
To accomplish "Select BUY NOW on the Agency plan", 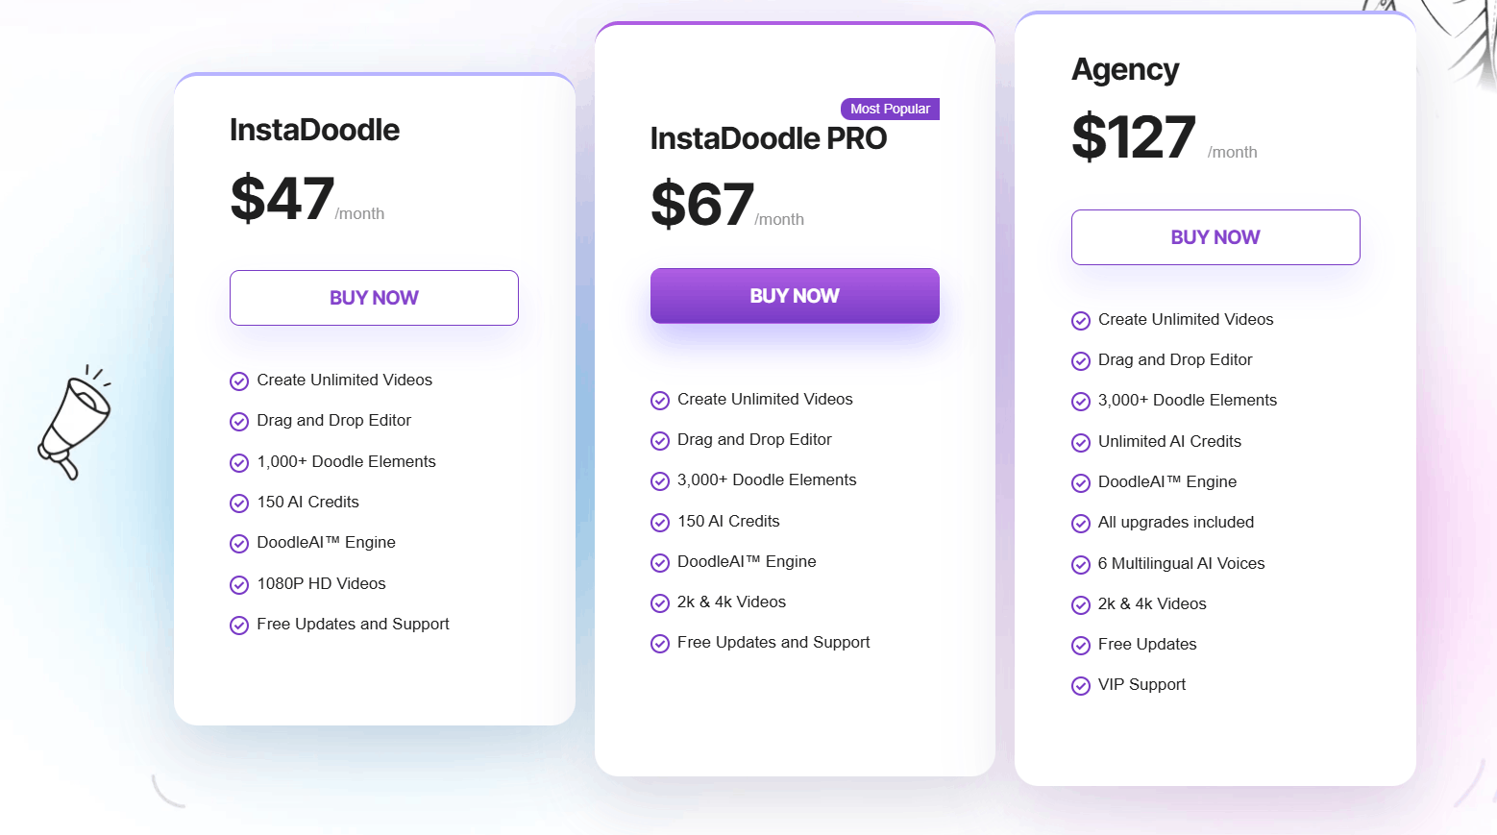I will tap(1215, 237).
